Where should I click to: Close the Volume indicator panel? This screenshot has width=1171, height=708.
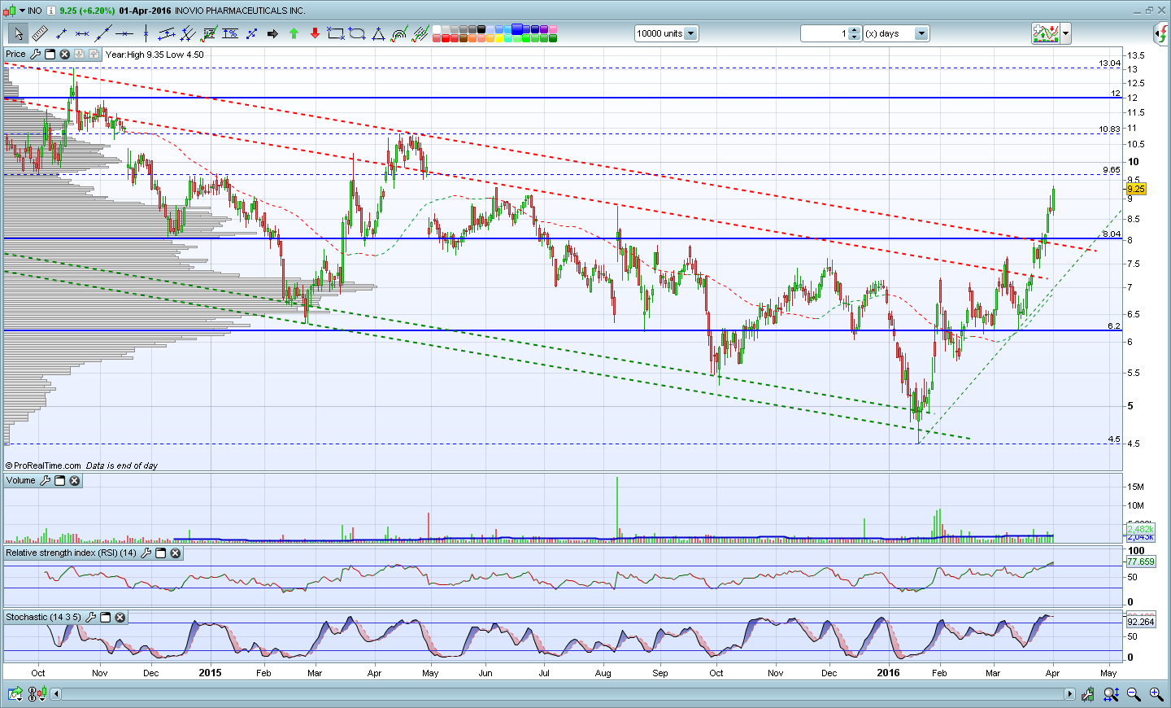(75, 481)
